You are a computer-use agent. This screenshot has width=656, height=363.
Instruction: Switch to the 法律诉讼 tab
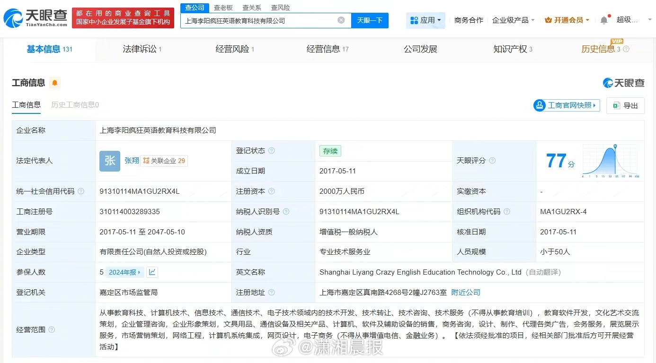(x=142, y=49)
